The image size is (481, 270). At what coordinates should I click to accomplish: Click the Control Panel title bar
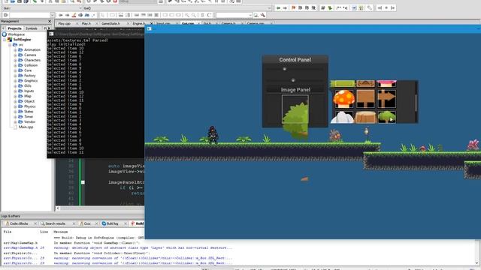pyautogui.click(x=295, y=60)
